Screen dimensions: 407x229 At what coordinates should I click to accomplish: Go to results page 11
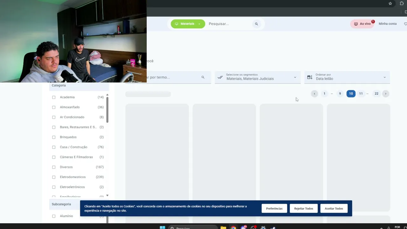point(361,94)
